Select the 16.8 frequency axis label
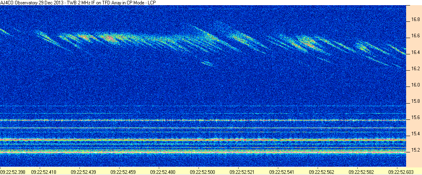422x175 pixels. click(416, 19)
